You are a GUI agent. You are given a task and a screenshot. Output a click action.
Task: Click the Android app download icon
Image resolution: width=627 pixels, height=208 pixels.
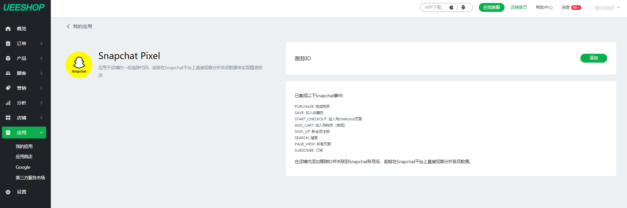pyautogui.click(x=463, y=7)
